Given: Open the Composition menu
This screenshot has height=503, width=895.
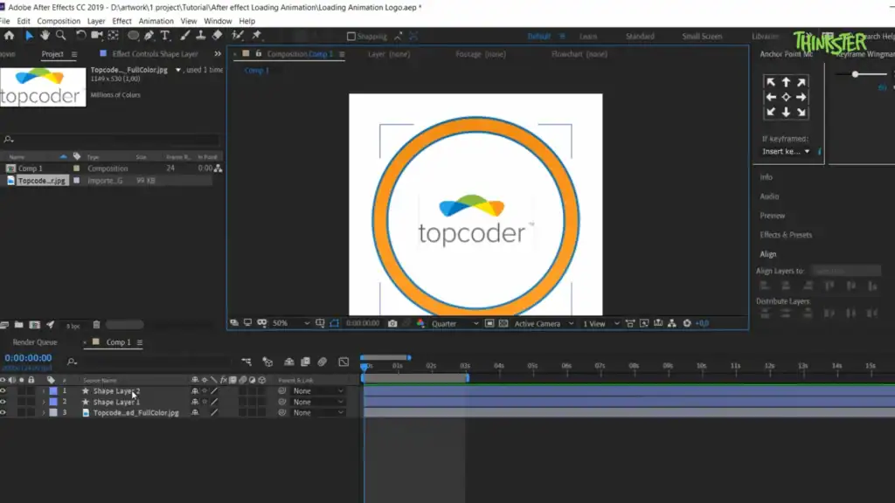Looking at the screenshot, I should pyautogui.click(x=59, y=20).
